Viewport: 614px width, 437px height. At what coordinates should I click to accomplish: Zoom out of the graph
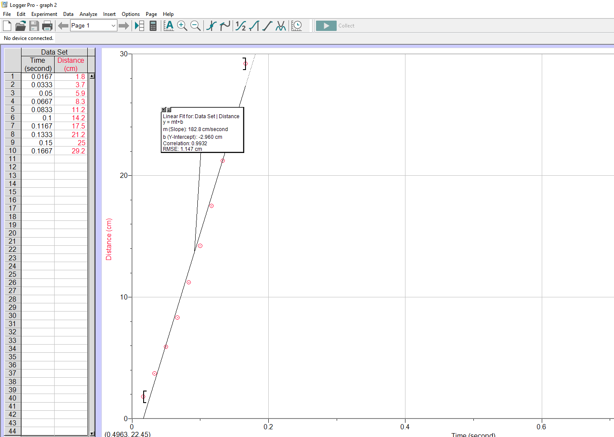click(196, 26)
